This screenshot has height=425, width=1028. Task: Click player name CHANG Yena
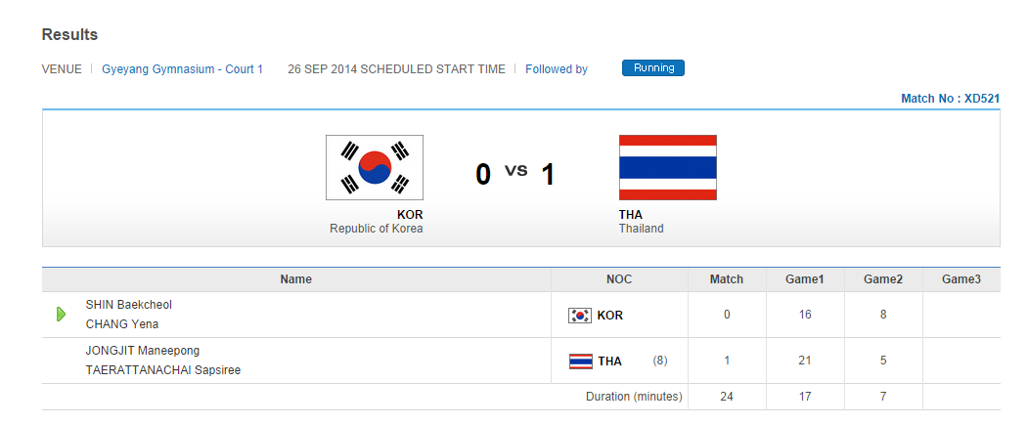coord(122,324)
